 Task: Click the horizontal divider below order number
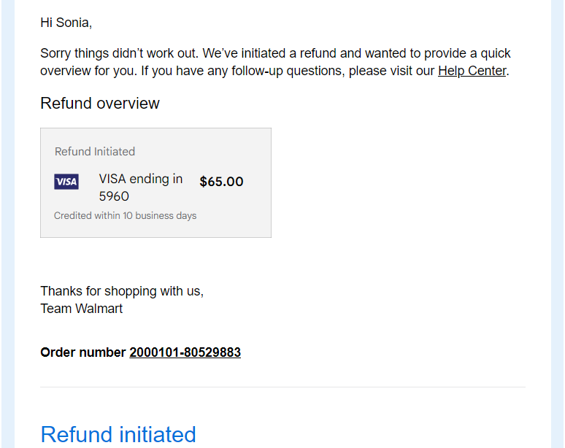[x=282, y=387]
